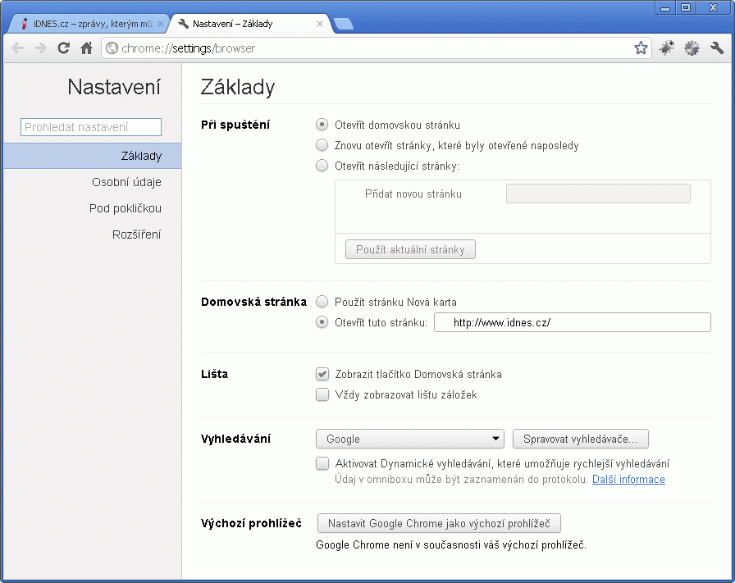Viewport: 735px width, 583px height.
Task: Click the globe icon in address bar
Action: pos(112,48)
